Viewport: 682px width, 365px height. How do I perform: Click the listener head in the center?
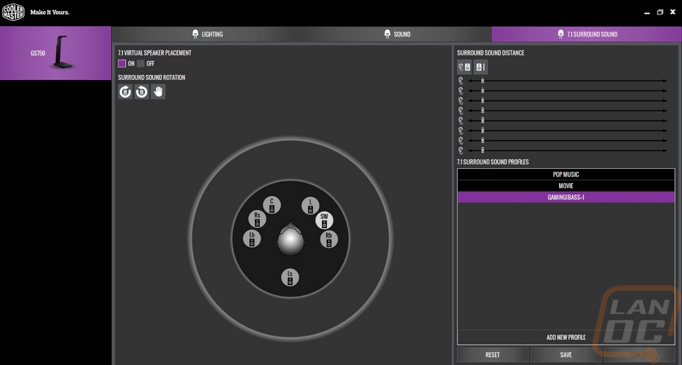(x=291, y=239)
